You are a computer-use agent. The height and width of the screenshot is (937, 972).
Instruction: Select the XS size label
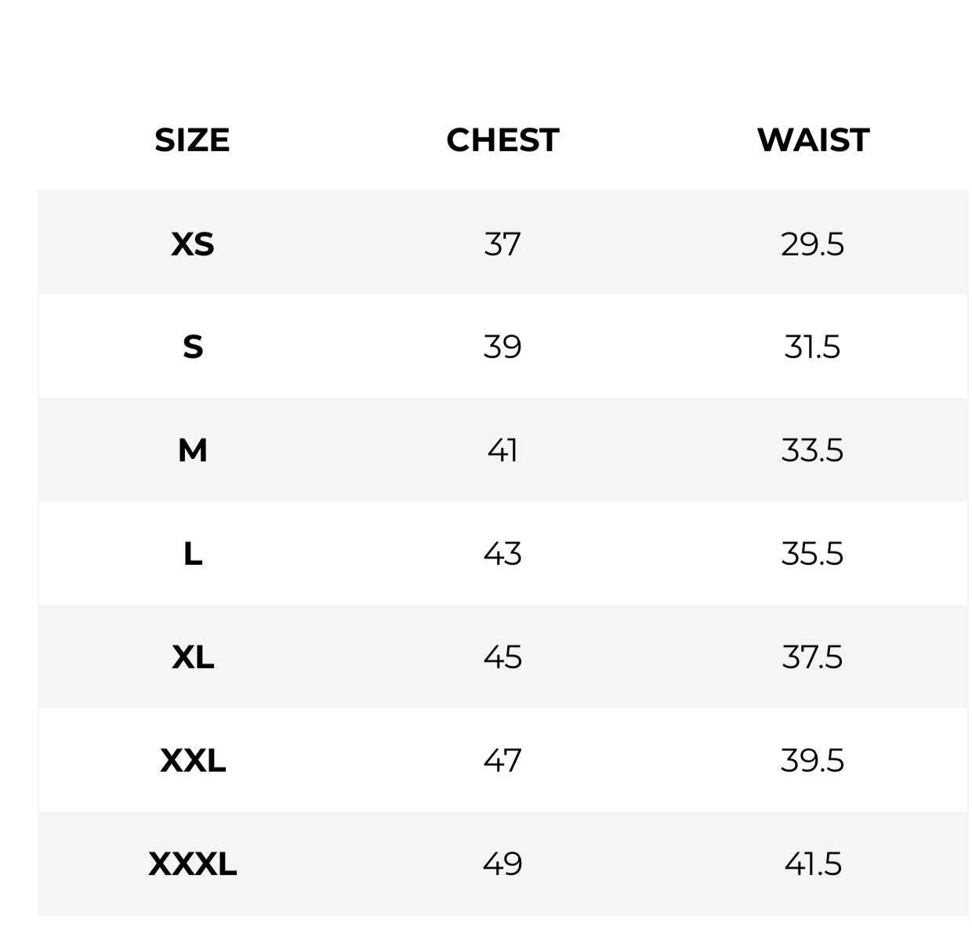click(x=193, y=244)
